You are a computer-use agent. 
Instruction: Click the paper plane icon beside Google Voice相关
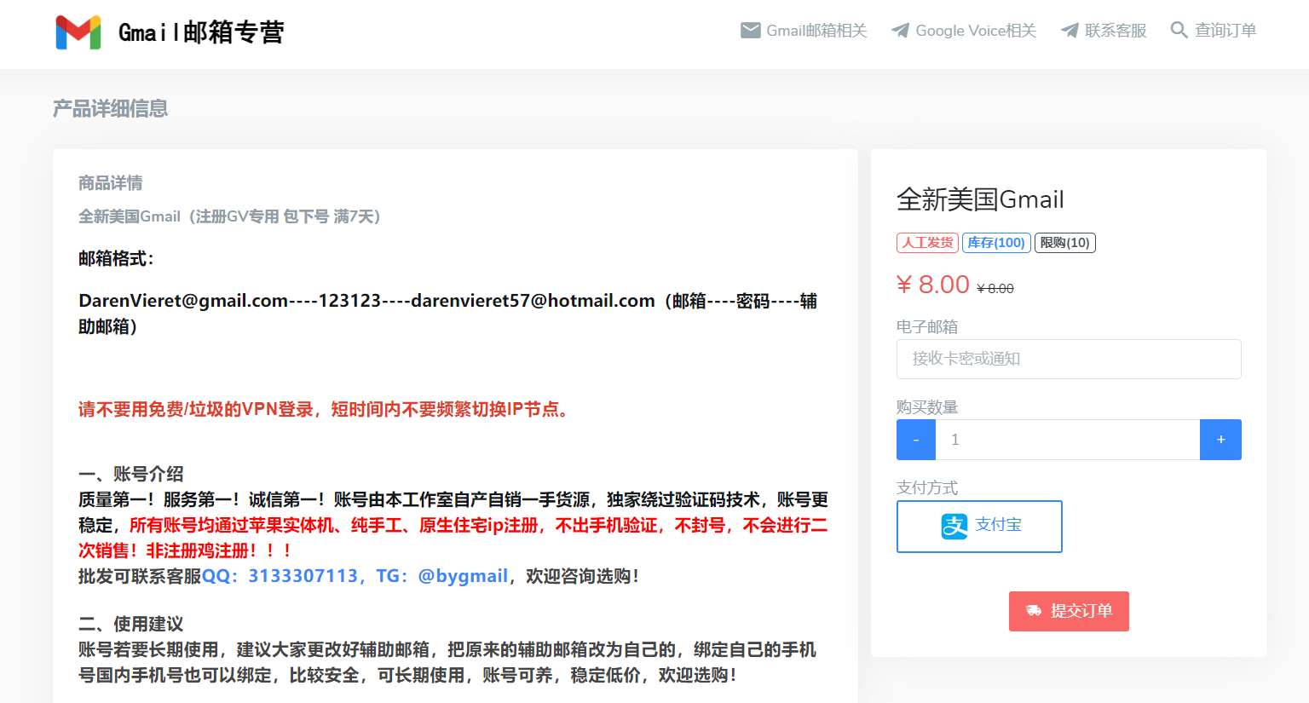coord(900,31)
